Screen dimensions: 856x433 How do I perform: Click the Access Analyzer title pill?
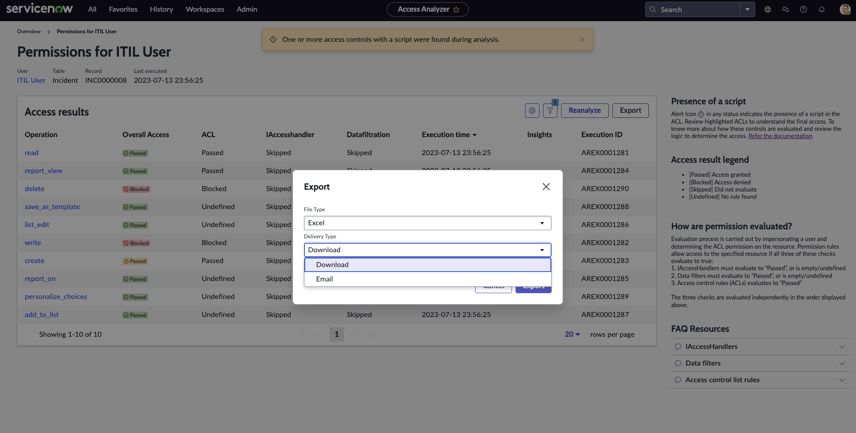[427, 9]
